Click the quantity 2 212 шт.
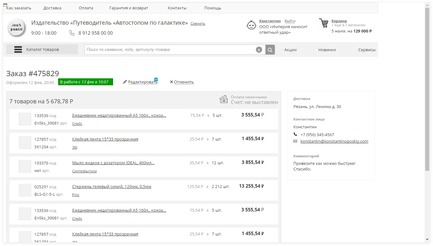 221,186
